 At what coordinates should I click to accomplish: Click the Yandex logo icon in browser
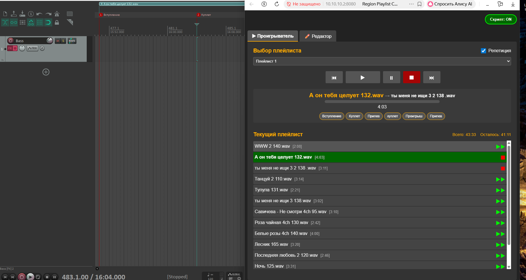click(264, 4)
